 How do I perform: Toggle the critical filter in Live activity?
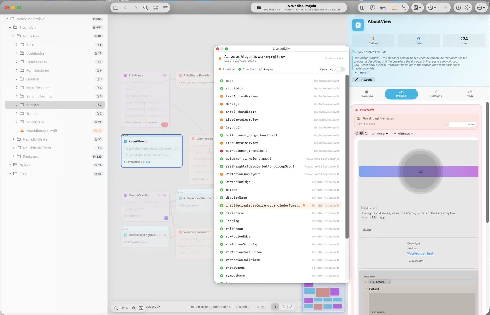click(x=226, y=70)
